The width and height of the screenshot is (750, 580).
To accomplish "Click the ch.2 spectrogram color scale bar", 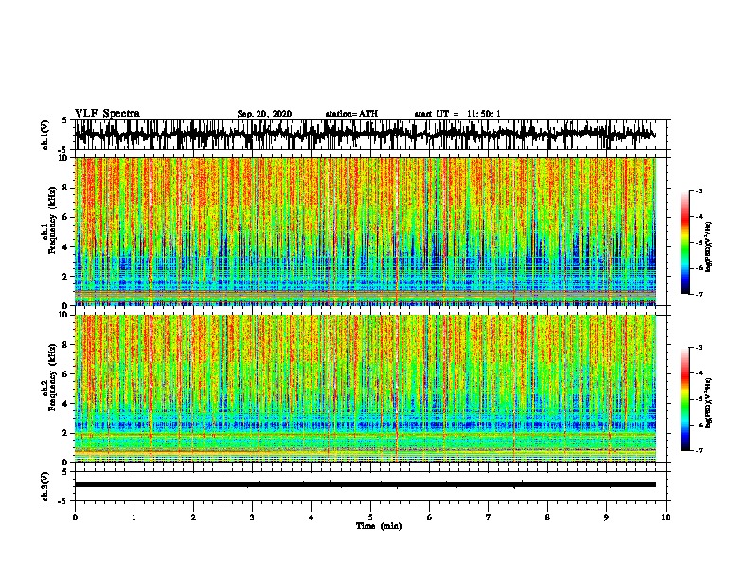I will pyautogui.click(x=685, y=399).
